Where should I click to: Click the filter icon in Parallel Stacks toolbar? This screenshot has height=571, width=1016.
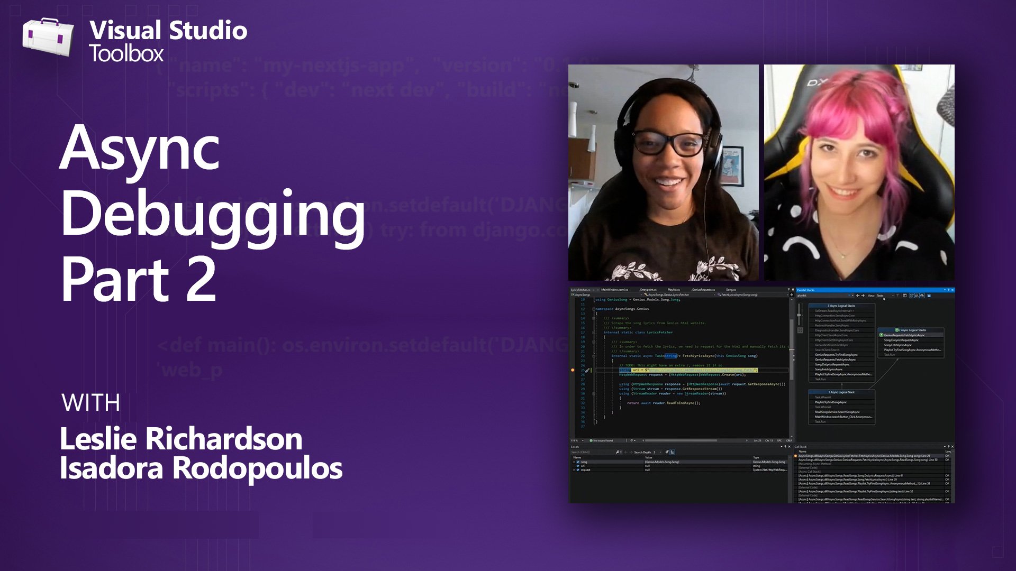898,296
